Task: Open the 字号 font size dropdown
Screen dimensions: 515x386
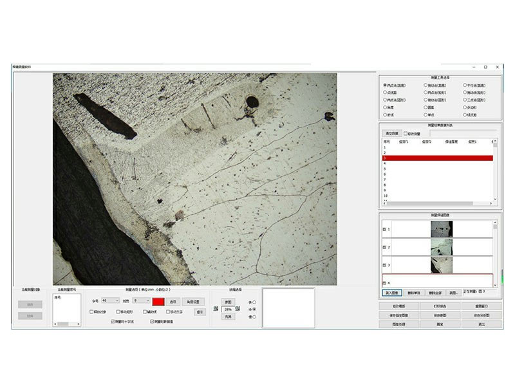Action: (110, 300)
